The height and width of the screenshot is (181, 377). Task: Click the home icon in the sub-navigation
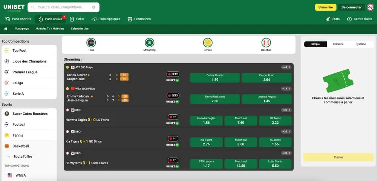[6, 29]
